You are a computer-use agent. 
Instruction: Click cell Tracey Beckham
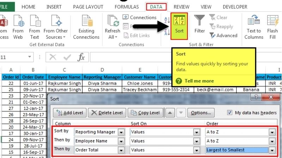click(x=140, y=90)
